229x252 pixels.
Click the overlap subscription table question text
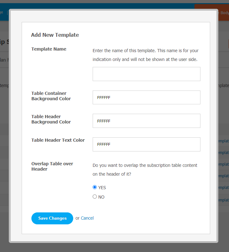145,170
